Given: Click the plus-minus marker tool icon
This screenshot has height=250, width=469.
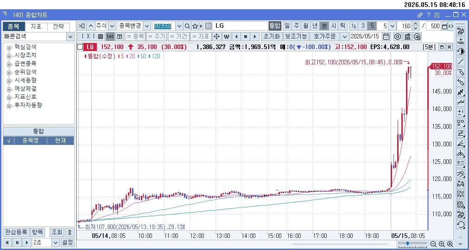Looking at the screenshot, I should click(461, 112).
